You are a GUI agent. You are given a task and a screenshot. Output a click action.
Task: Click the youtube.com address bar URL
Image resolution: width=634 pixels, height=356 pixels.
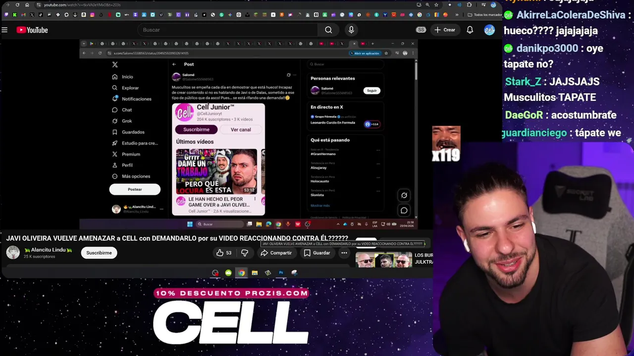pos(82,5)
